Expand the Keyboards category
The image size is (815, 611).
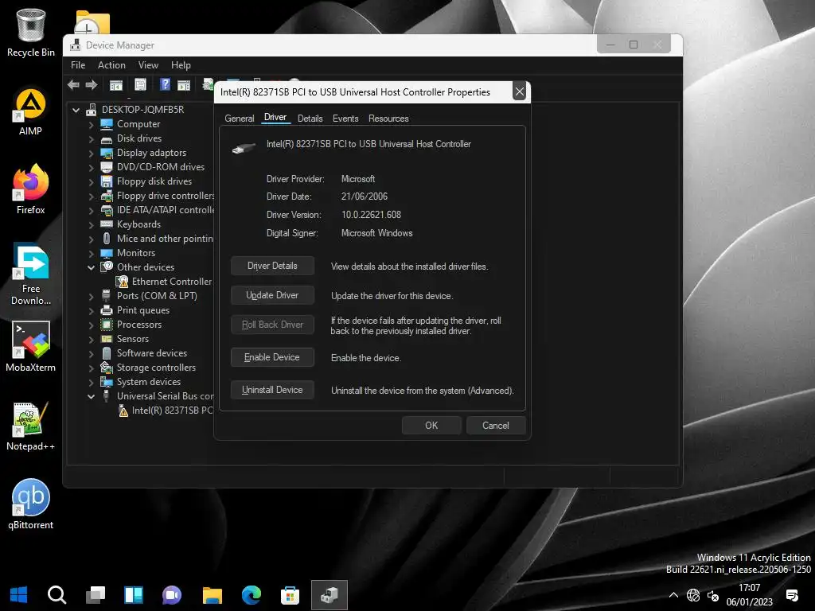(91, 225)
